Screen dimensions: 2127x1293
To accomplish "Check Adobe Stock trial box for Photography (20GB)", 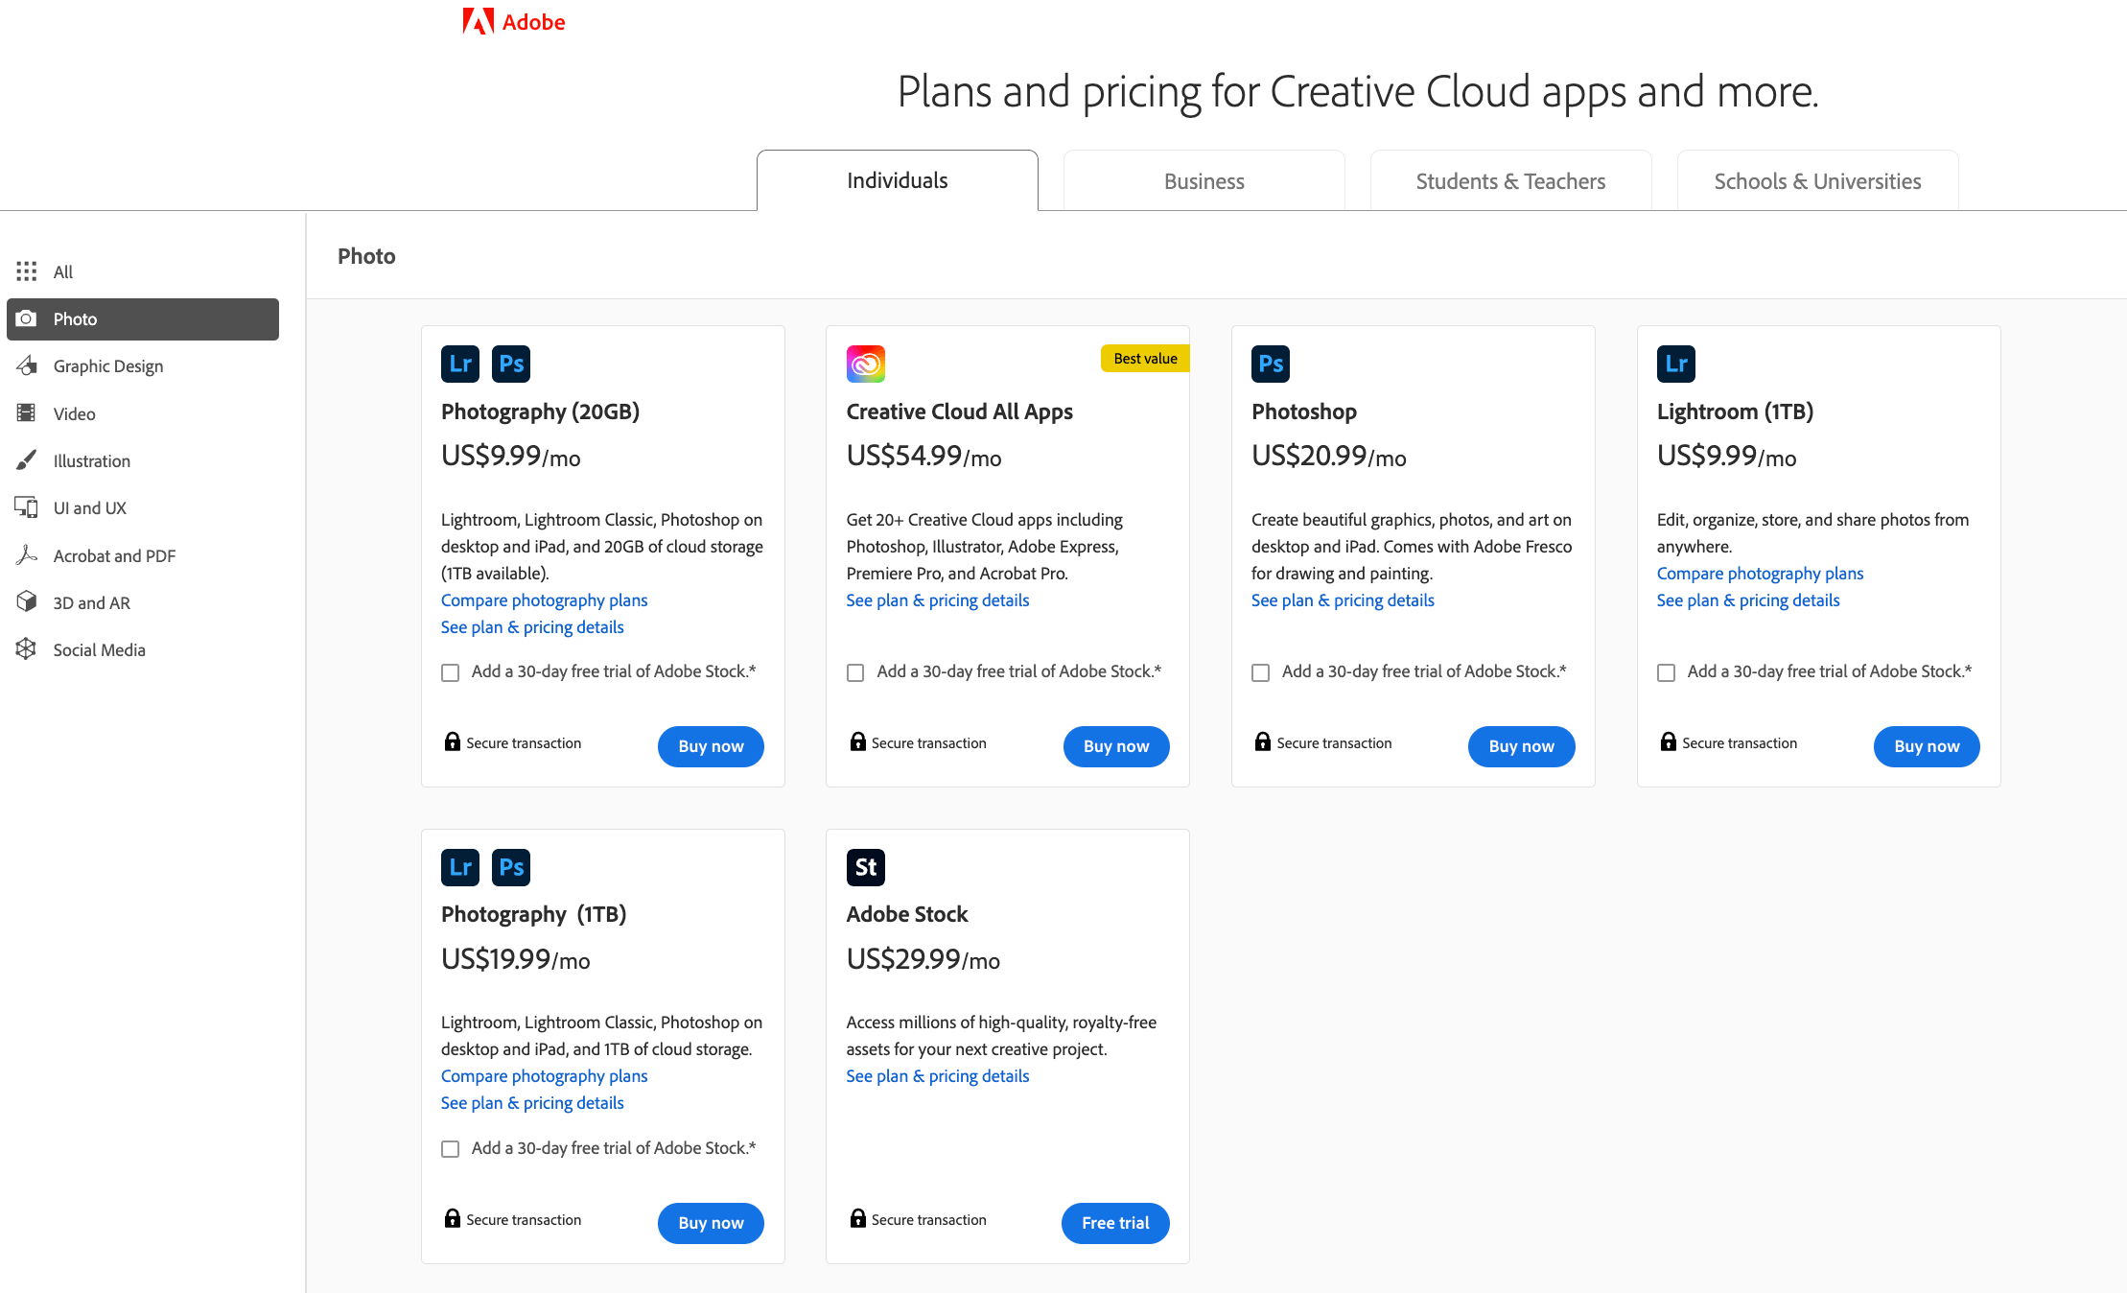I will (451, 672).
